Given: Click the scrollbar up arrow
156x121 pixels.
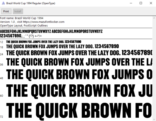Looking at the screenshot, I should coord(154,18).
